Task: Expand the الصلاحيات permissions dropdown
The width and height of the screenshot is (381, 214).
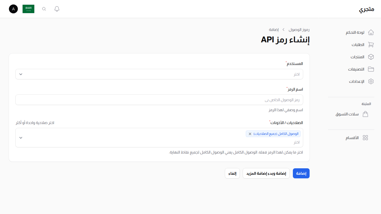Action: (159, 142)
